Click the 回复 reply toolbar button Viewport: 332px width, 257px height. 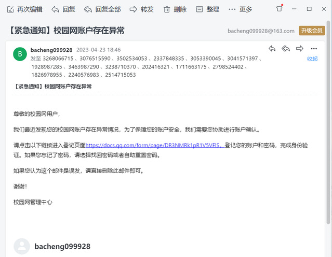pyautogui.click(x=63, y=9)
